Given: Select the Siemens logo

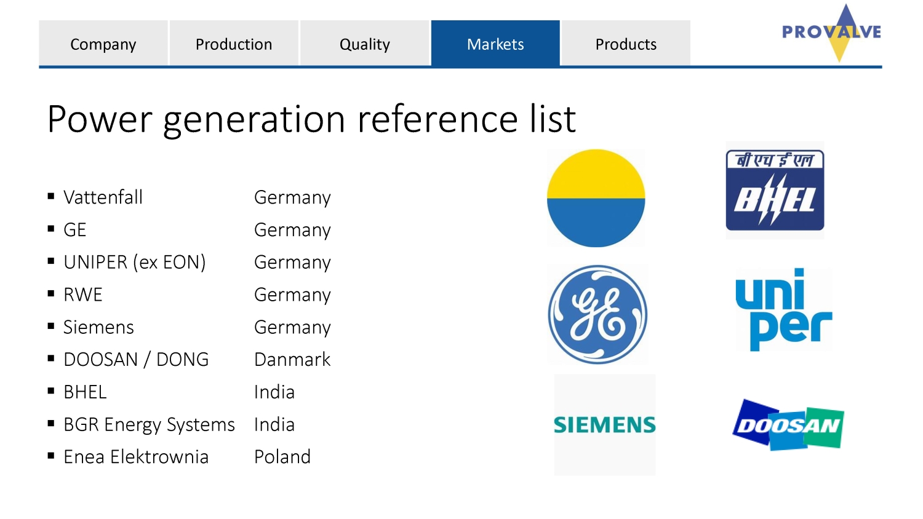Looking at the screenshot, I should [x=605, y=424].
